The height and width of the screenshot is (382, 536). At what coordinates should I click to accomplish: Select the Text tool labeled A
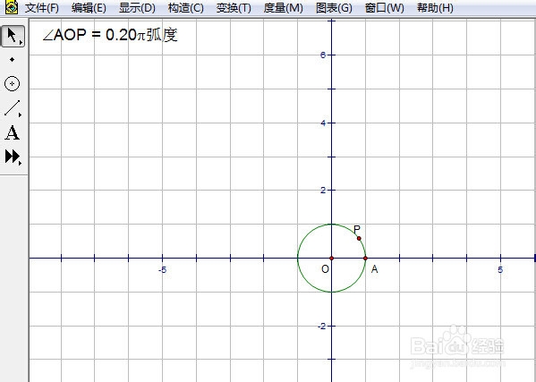point(13,132)
